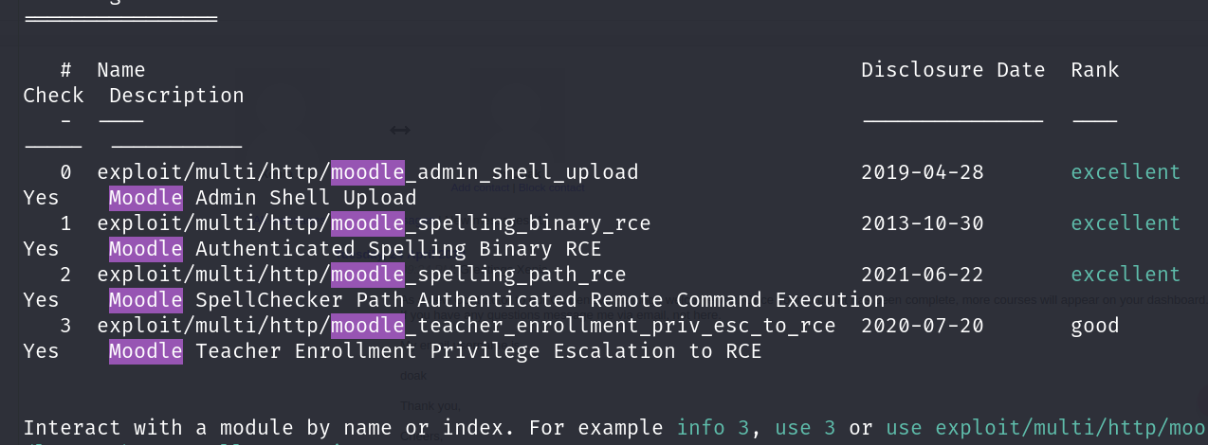Click the 'use 3' example command

pyautogui.click(x=805, y=428)
